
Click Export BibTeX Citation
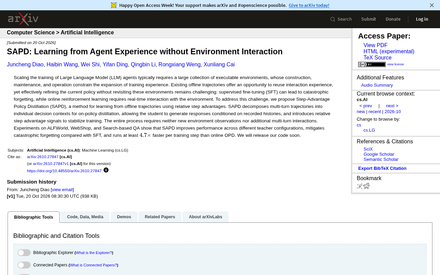tap(382, 168)
